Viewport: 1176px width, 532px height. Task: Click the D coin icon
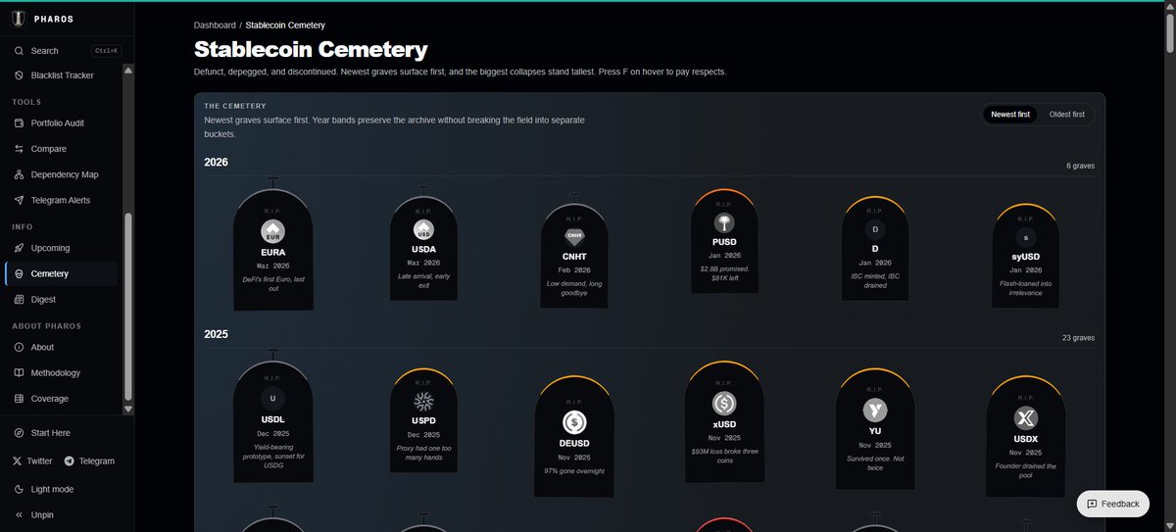pyautogui.click(x=875, y=229)
